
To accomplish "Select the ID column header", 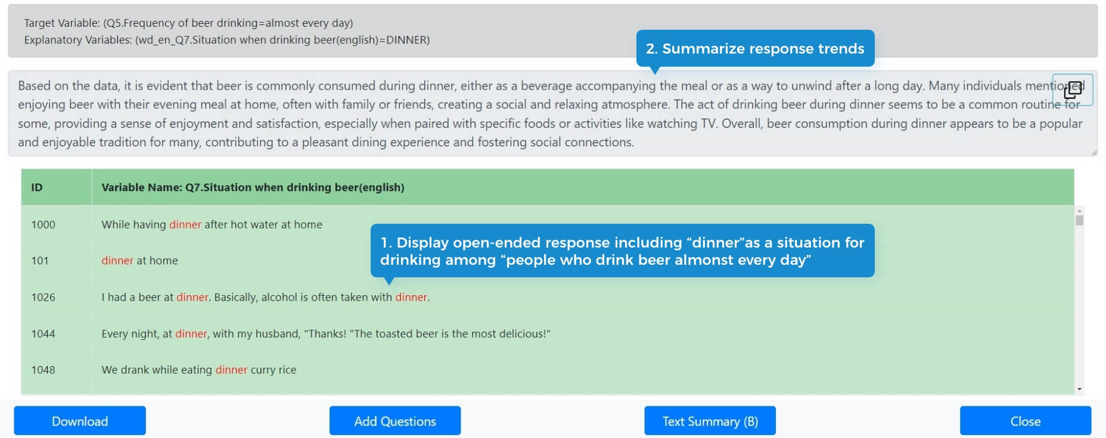I will click(57, 187).
